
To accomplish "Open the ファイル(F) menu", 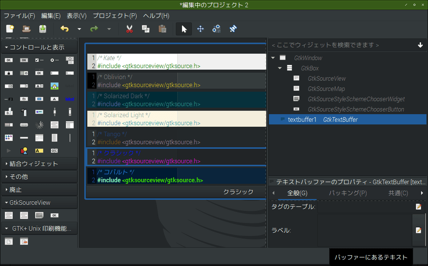I will [x=19, y=16].
